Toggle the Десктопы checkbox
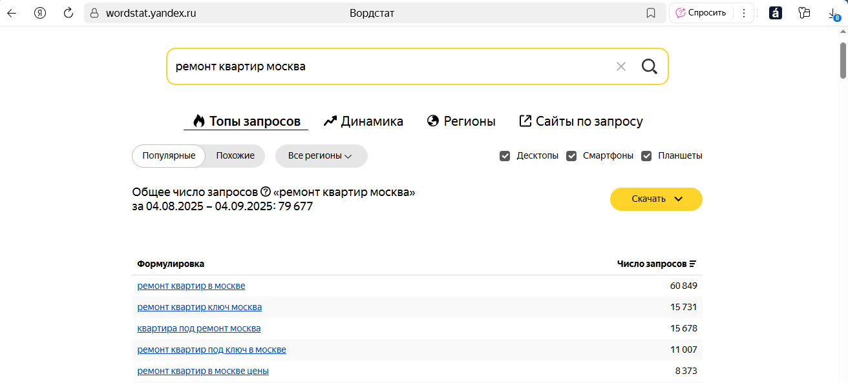 [505, 156]
